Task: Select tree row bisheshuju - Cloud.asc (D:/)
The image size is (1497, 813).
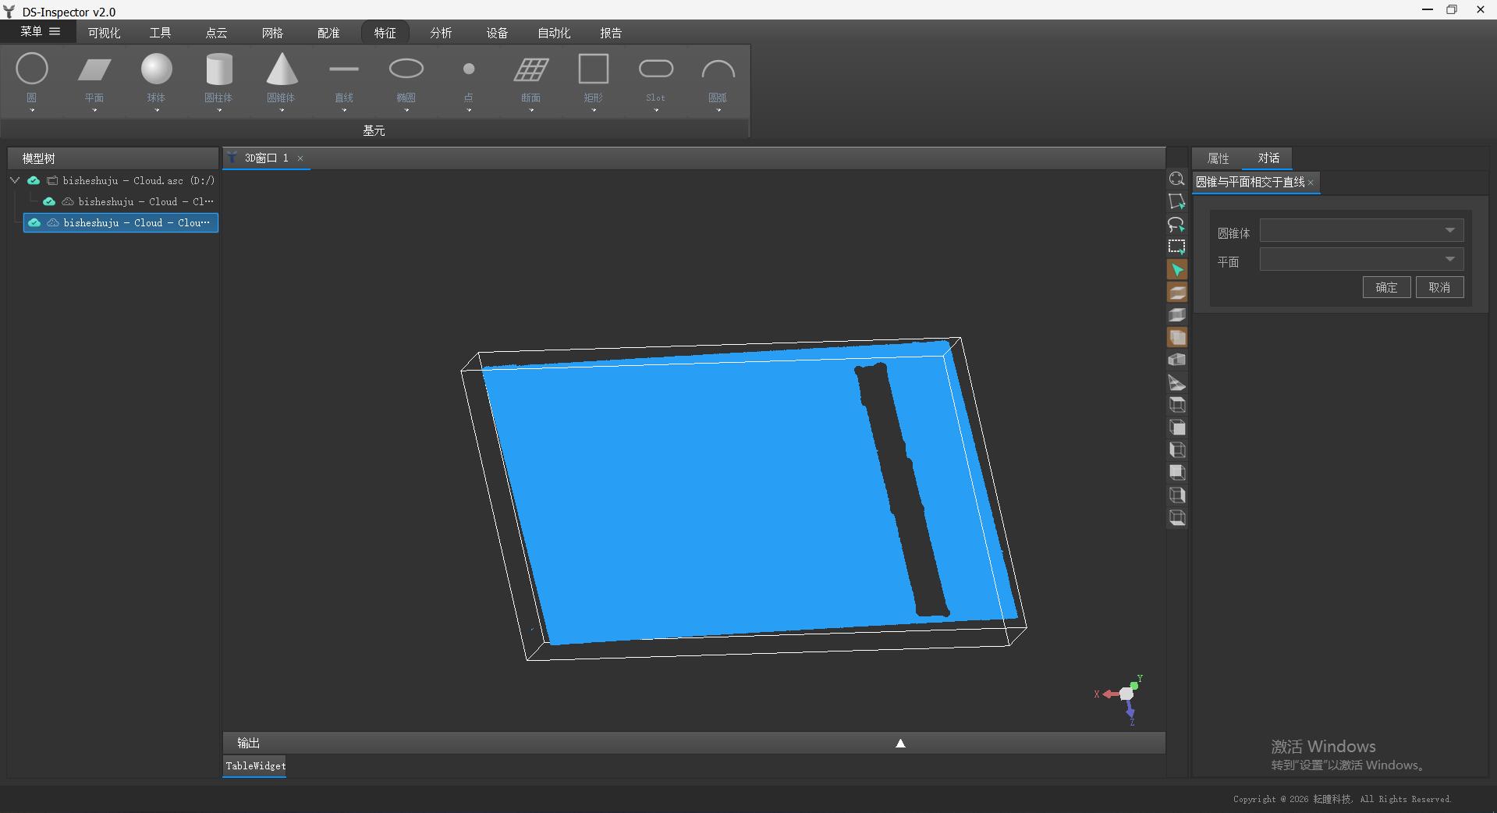Action: click(x=121, y=180)
